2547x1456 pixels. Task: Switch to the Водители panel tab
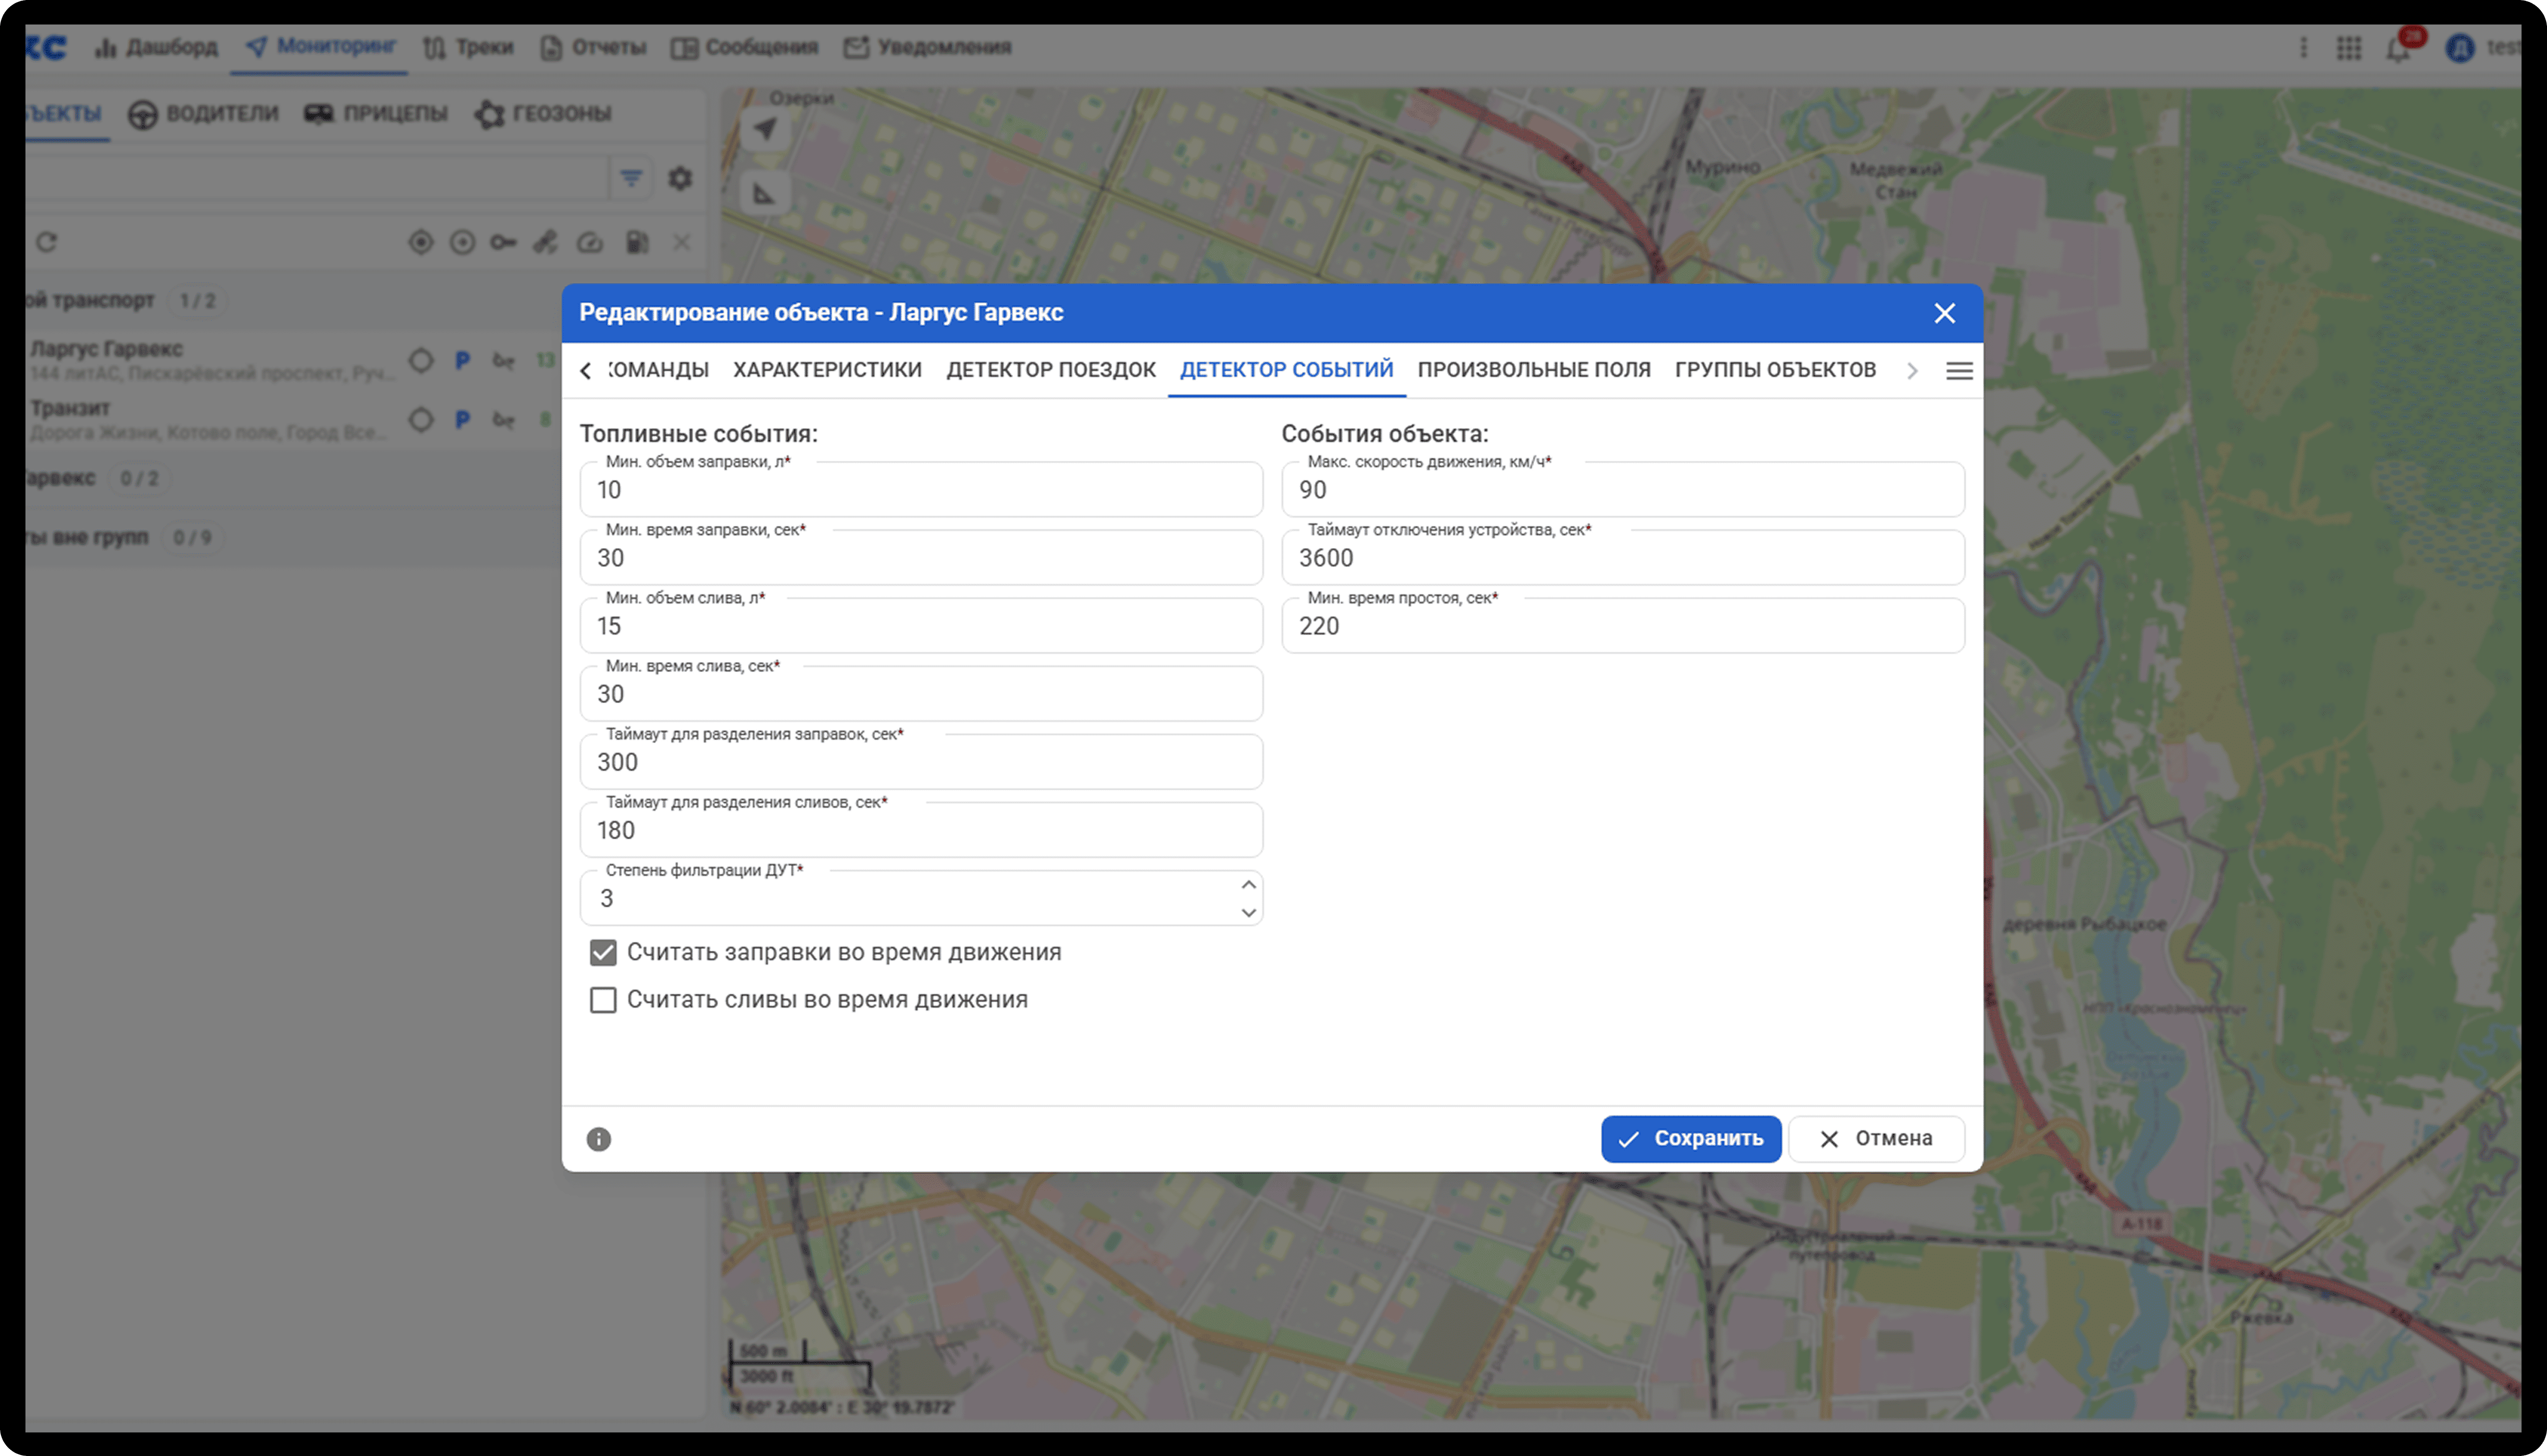coord(204,114)
